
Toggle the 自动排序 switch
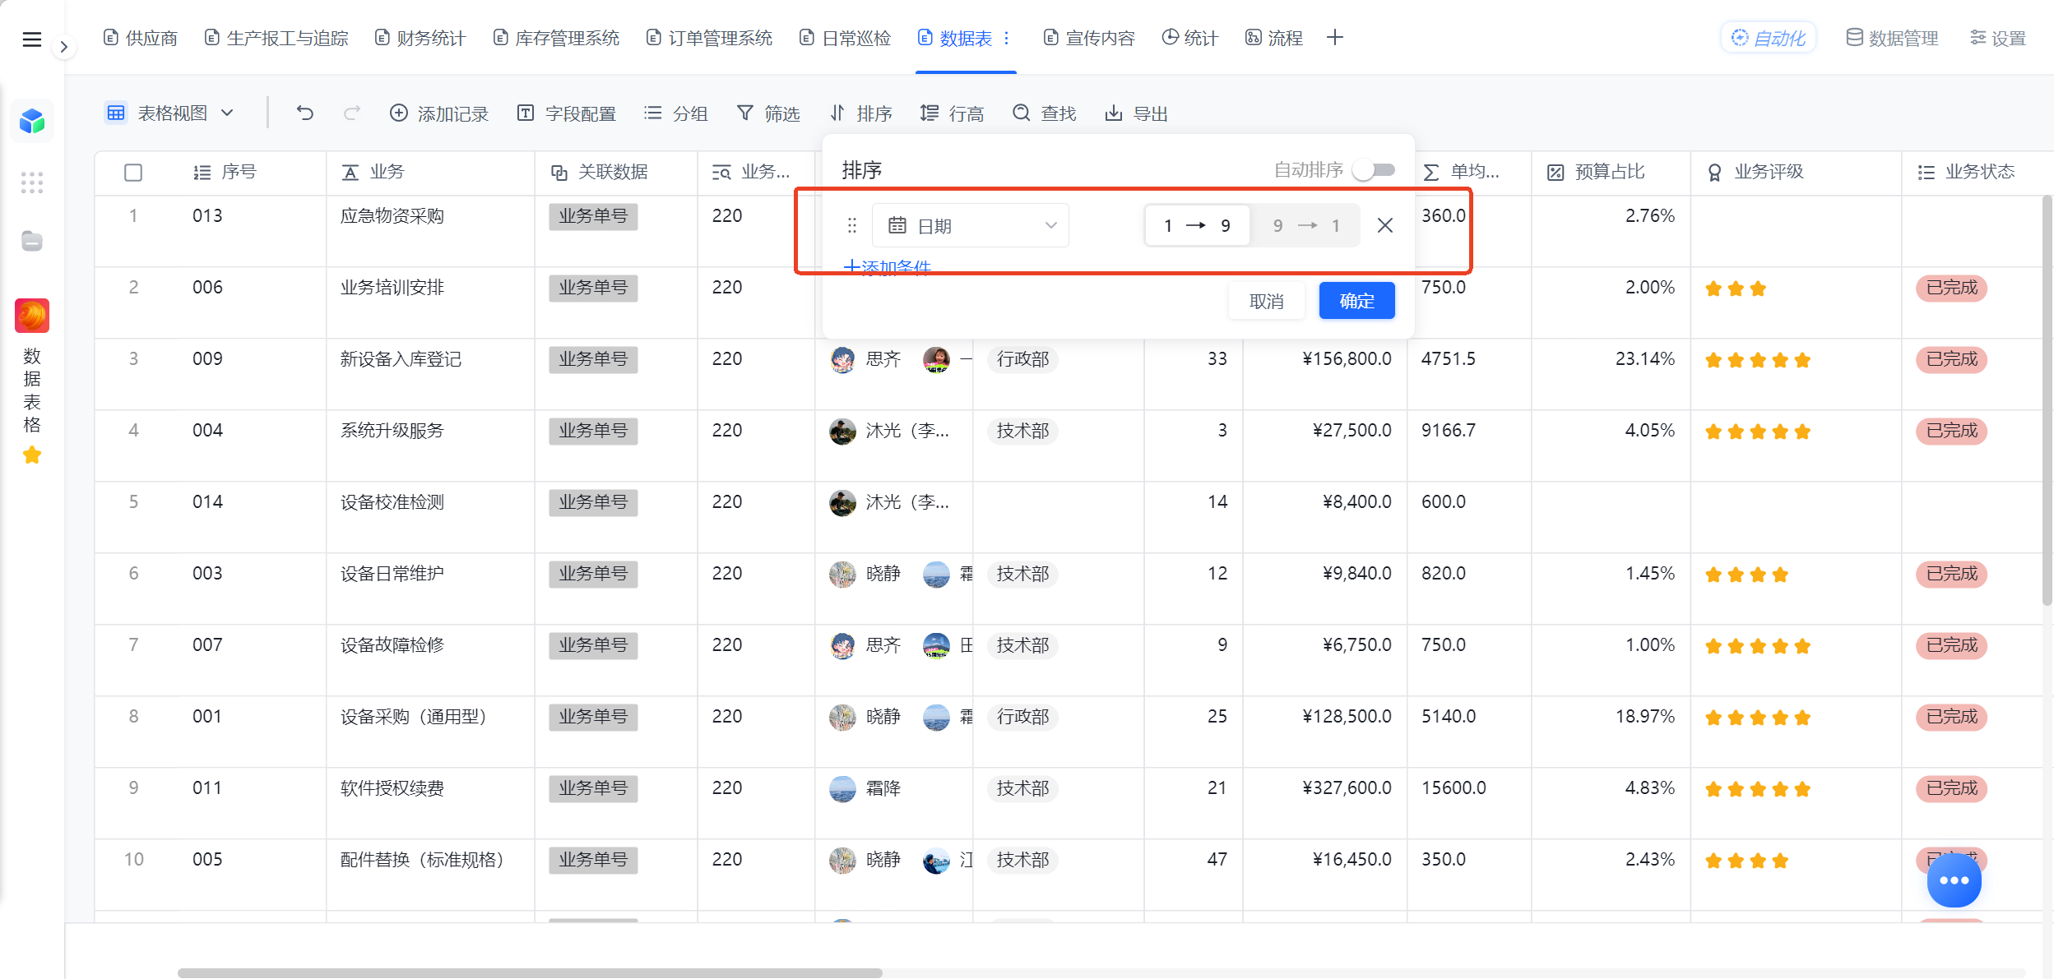pos(1375,169)
